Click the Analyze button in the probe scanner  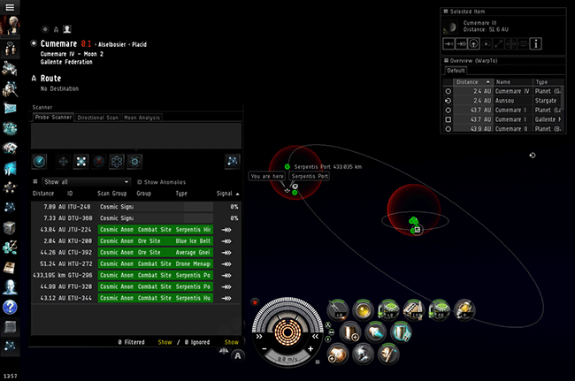tap(39, 161)
